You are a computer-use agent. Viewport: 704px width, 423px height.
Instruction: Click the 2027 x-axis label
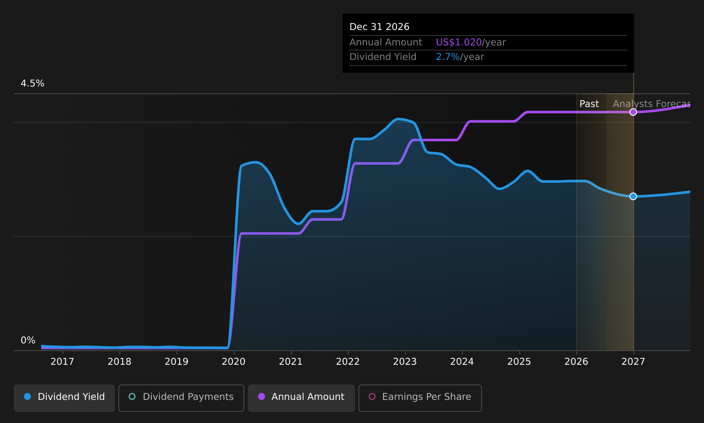pyautogui.click(x=633, y=362)
